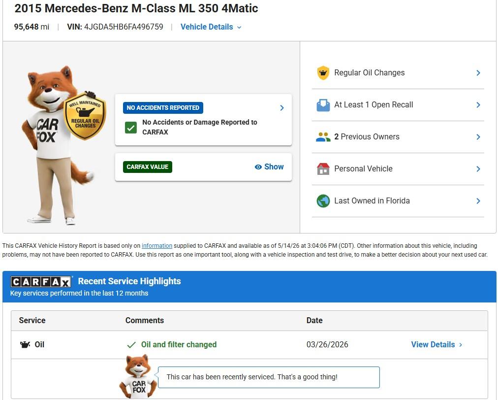Screen dimensions: 498x400
Task: Click the Last Owned in Florida globe icon
Action: pyautogui.click(x=323, y=201)
